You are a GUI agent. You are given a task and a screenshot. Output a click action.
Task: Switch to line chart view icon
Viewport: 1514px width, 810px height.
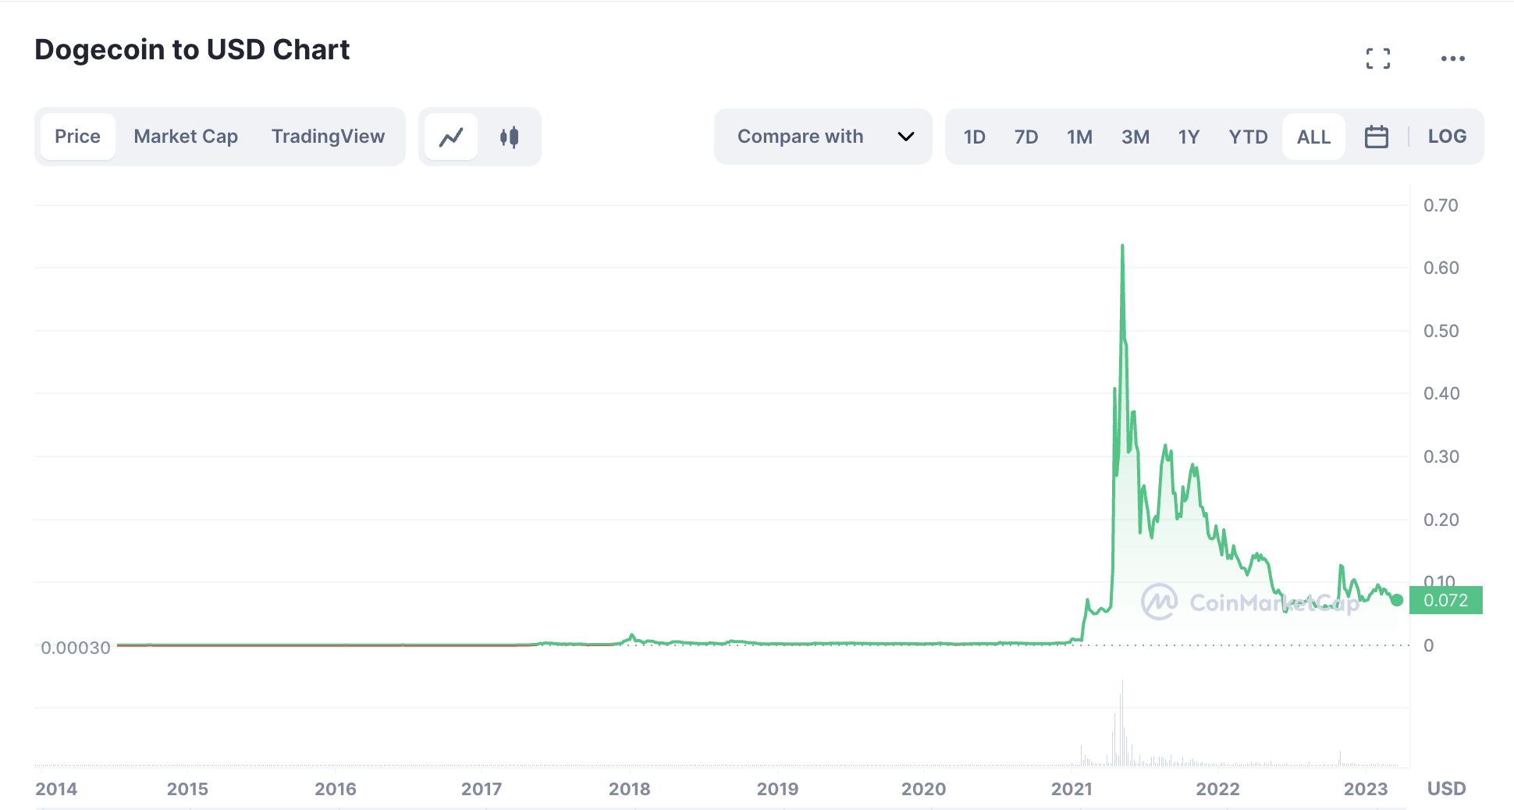pyautogui.click(x=451, y=137)
